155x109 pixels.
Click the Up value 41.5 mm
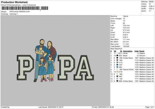point(126,30)
